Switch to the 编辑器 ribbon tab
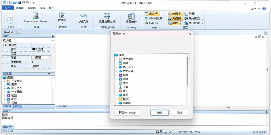The width and height of the screenshot is (271, 135). click(x=32, y=8)
